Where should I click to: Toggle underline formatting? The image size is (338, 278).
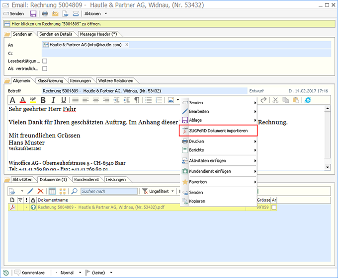(64, 100)
